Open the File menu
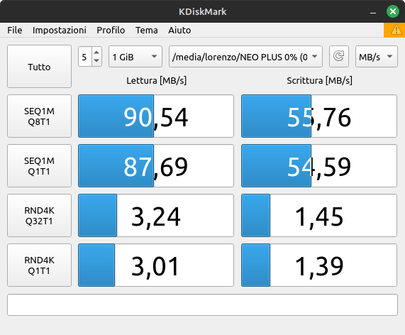The height and width of the screenshot is (335, 405). point(15,31)
